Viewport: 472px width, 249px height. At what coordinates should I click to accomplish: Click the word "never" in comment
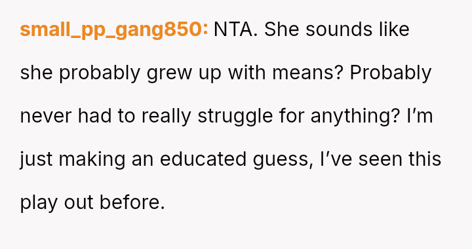46,117
